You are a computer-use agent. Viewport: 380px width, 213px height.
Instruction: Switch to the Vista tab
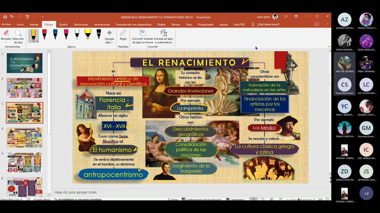point(189,25)
